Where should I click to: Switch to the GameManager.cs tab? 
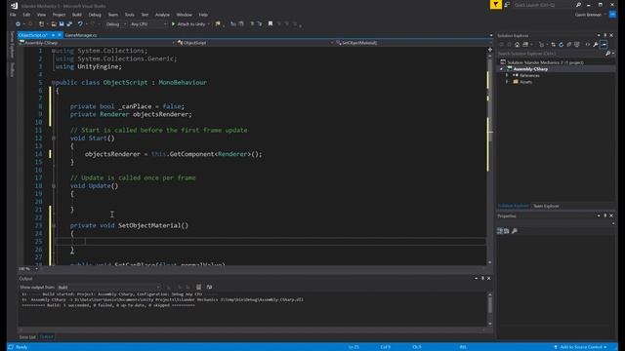click(x=80, y=35)
